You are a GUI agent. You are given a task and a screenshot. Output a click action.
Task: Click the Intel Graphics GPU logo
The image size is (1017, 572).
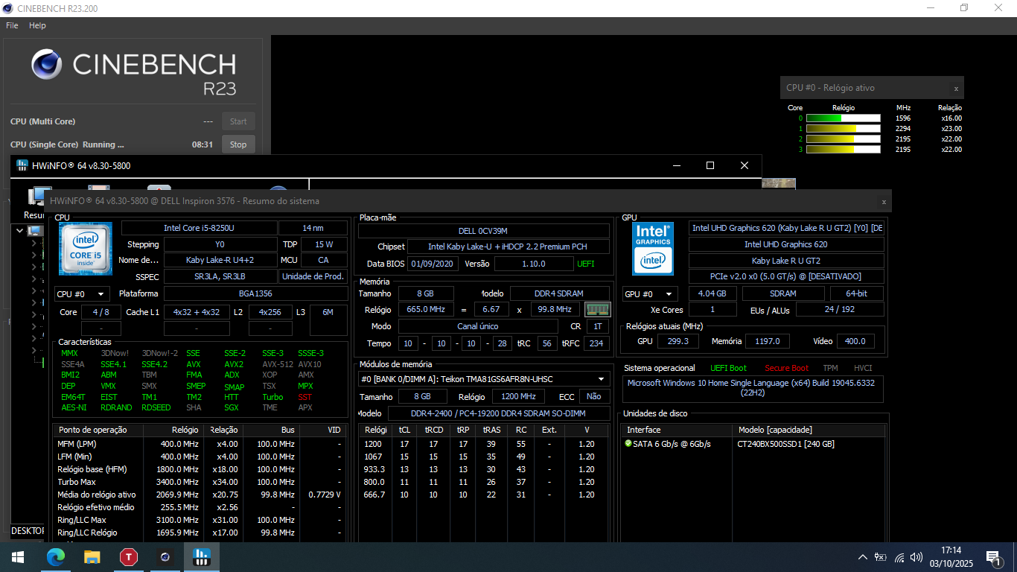pos(653,250)
